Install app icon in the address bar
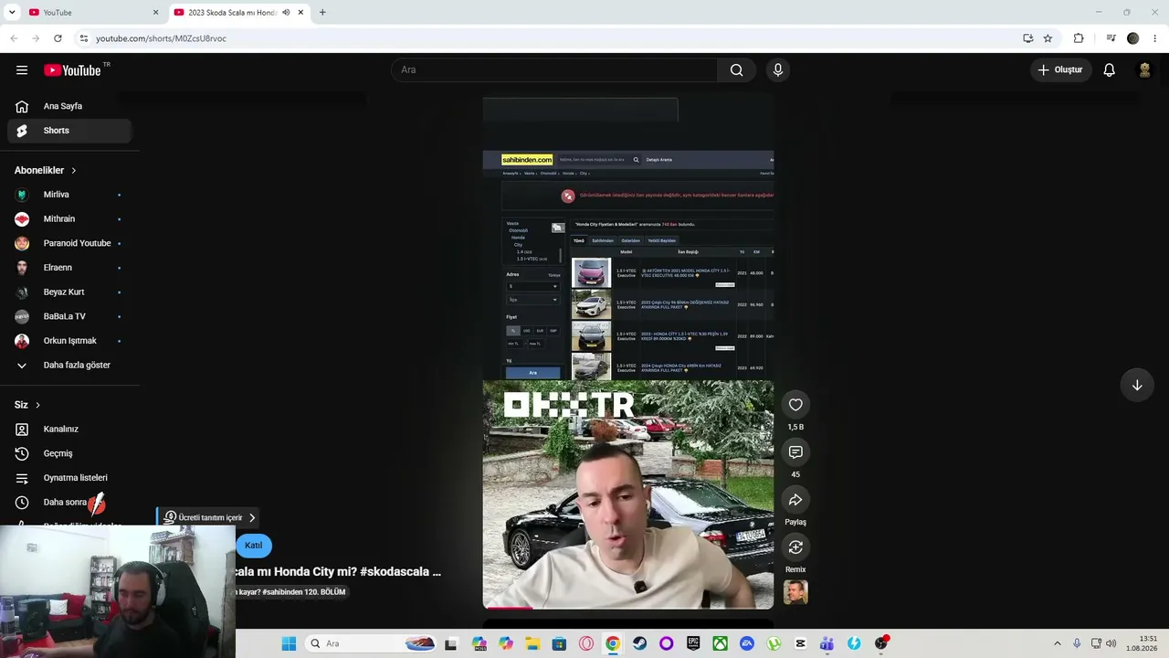Viewport: 1169px width, 658px height. pos(1027,38)
